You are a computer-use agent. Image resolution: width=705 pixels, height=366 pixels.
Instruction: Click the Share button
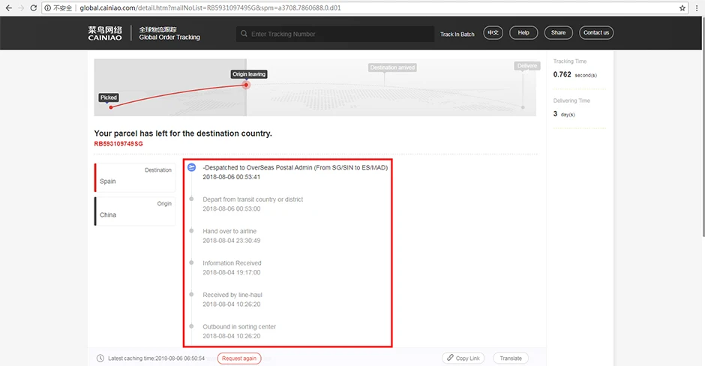pos(559,32)
